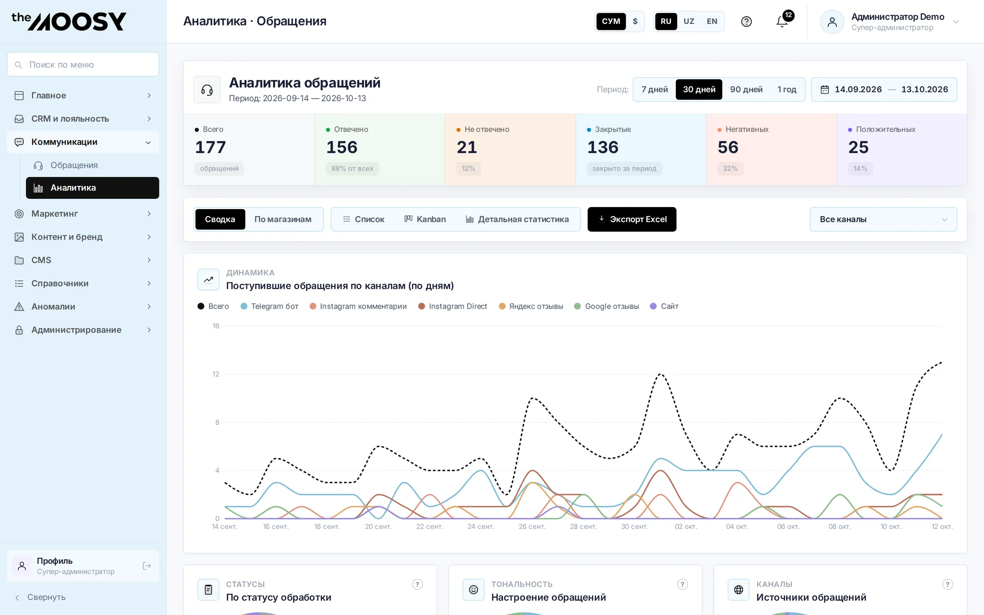
Task: Switch to the По магазинам tab
Action: (283, 219)
